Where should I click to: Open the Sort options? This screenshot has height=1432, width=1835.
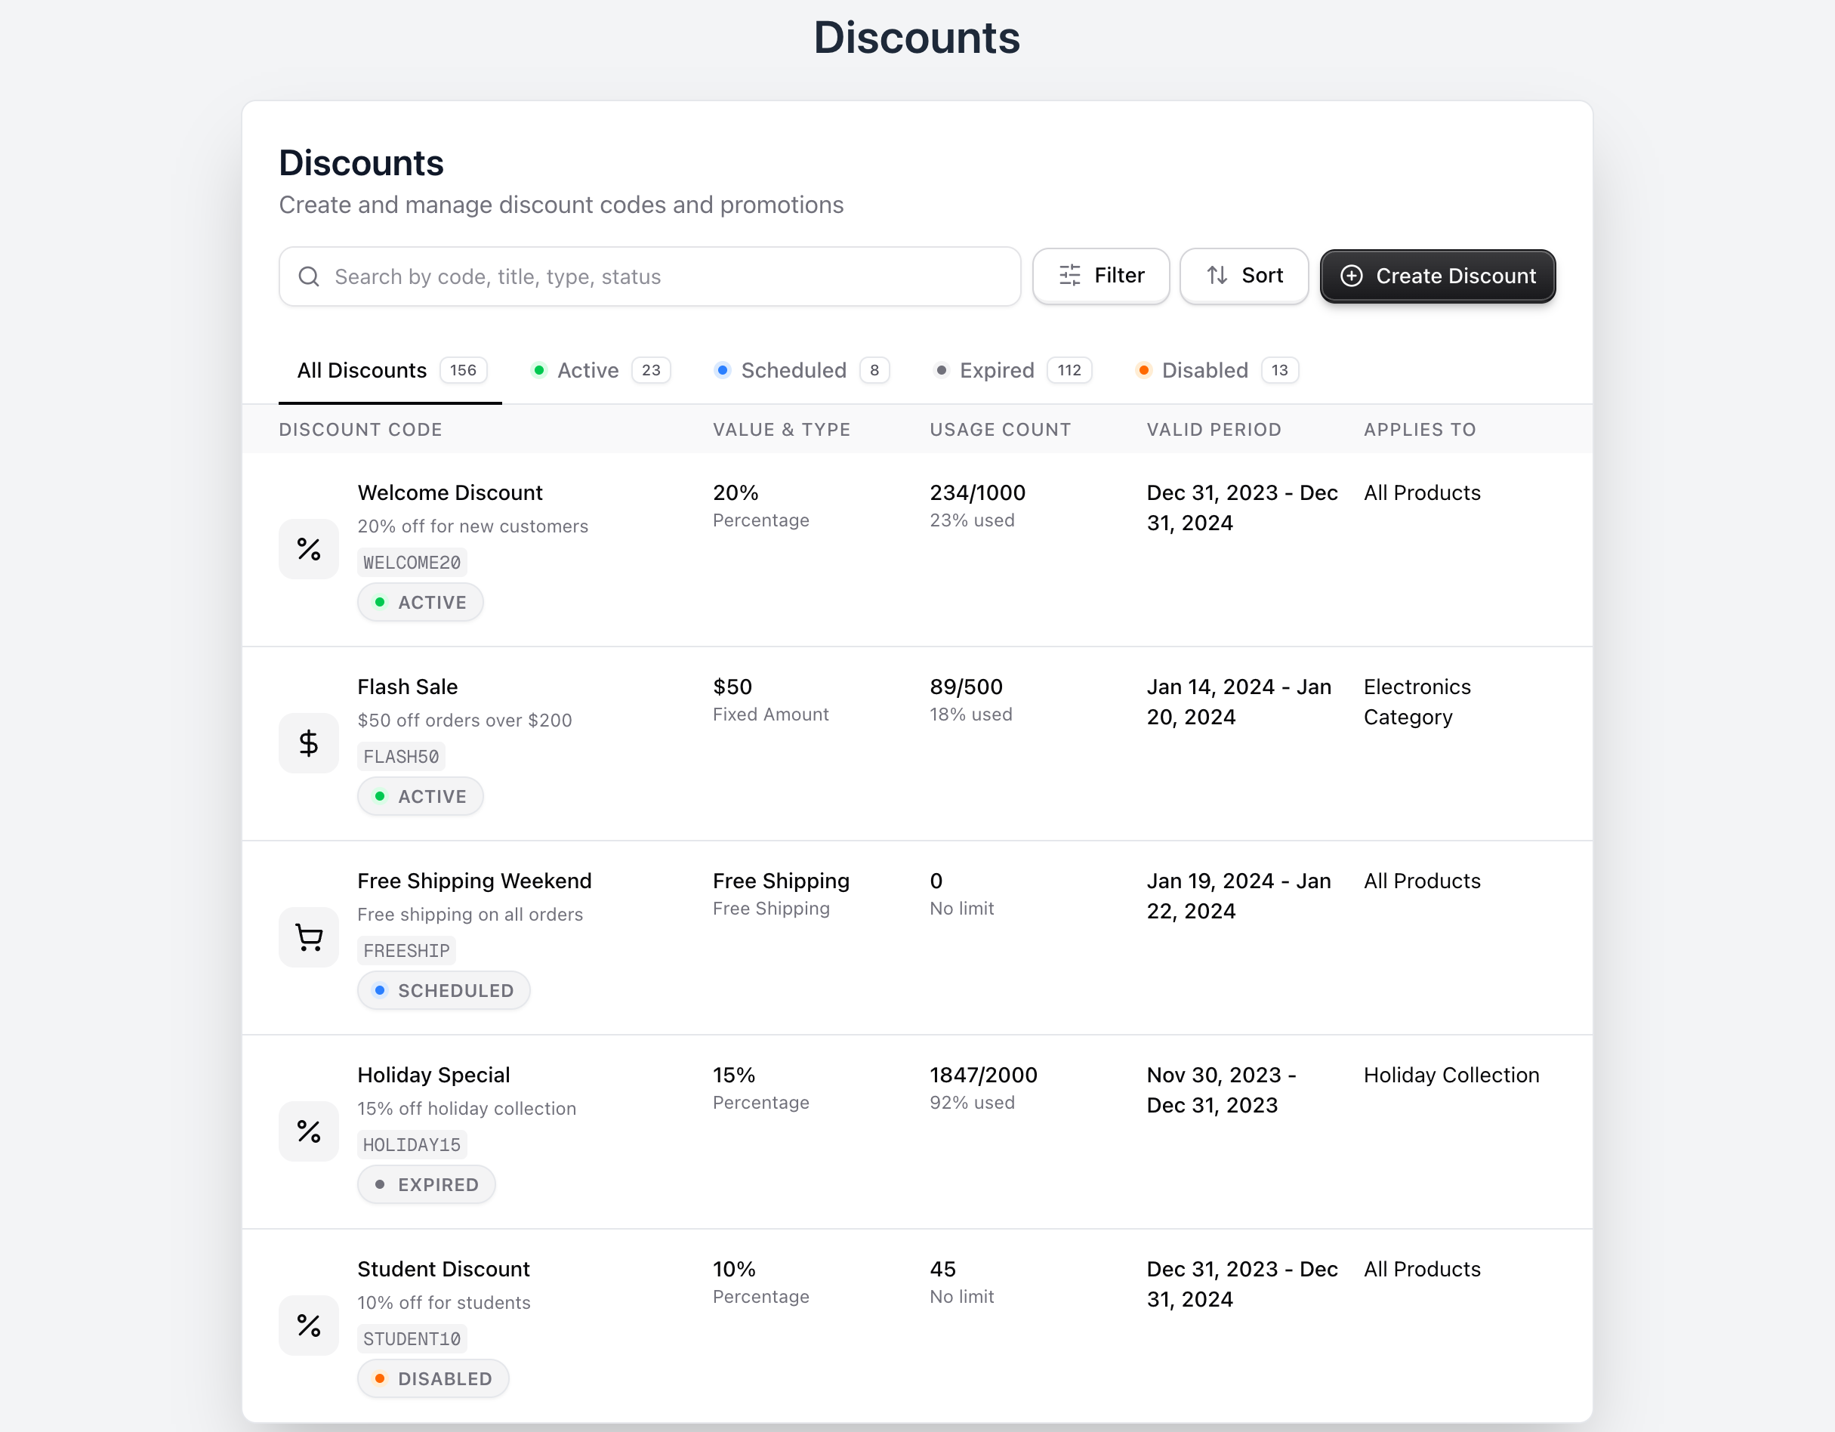[1244, 276]
